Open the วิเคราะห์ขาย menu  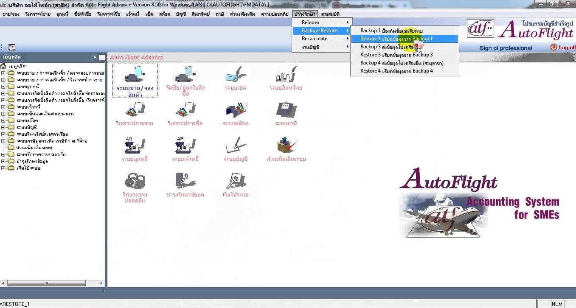(x=38, y=14)
